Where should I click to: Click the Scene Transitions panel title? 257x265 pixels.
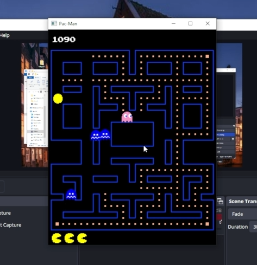point(243,202)
